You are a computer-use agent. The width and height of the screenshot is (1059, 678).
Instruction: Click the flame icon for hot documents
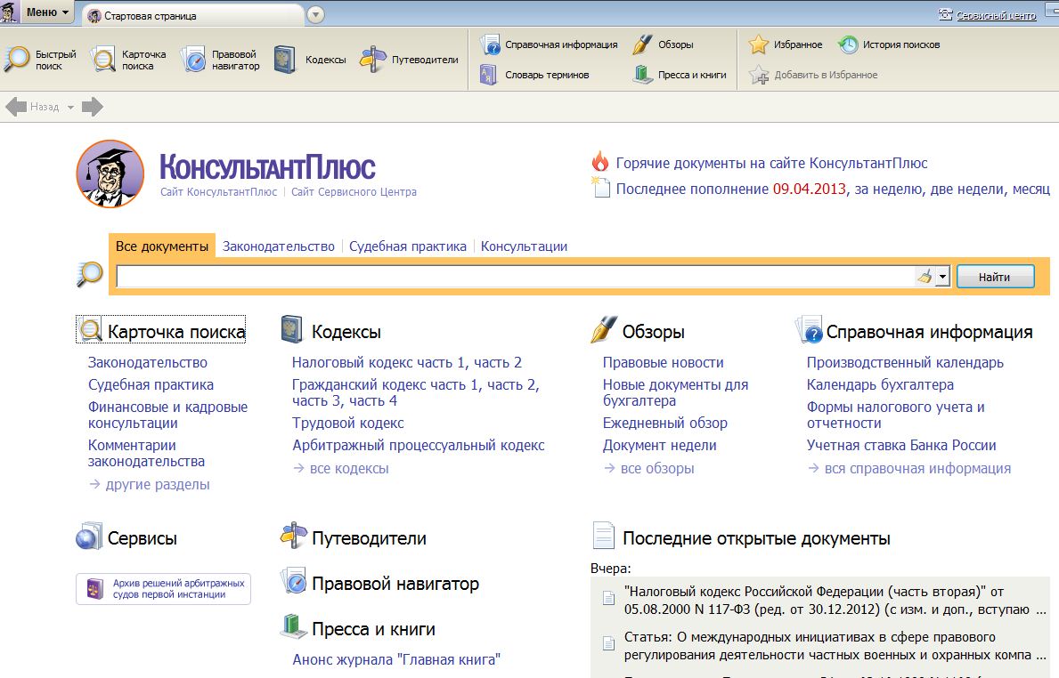pyautogui.click(x=599, y=162)
